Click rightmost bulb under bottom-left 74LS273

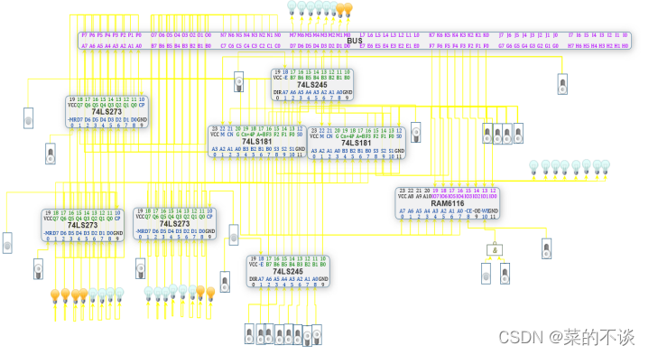pos(119,294)
